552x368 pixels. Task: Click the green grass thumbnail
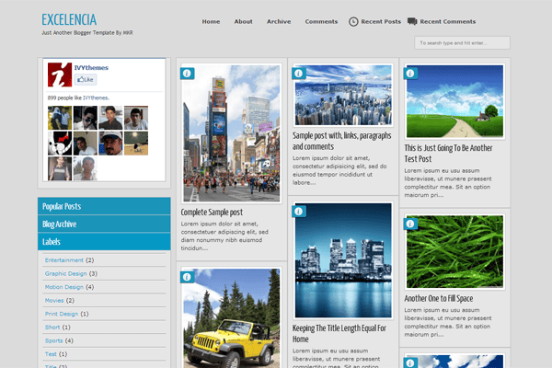454,252
